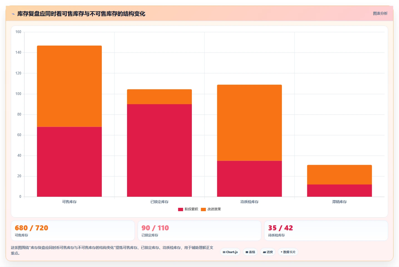
Task: Click the 可售库存 x-axis label
Action: click(69, 202)
